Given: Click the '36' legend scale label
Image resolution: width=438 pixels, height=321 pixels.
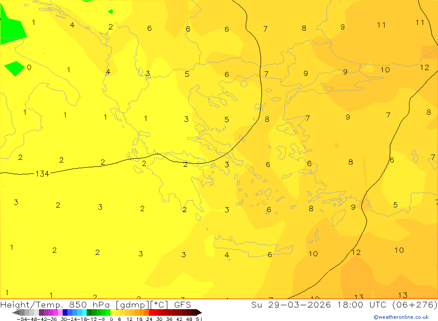Looking at the screenshot, I should (x=169, y=319).
